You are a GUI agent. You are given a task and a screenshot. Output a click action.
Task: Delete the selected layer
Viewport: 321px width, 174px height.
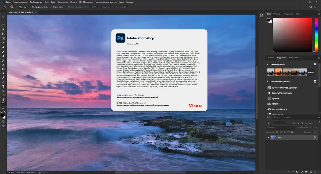point(315,172)
